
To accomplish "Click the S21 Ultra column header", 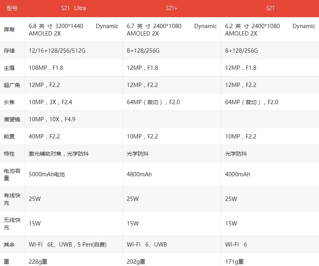I will click(x=73, y=8).
